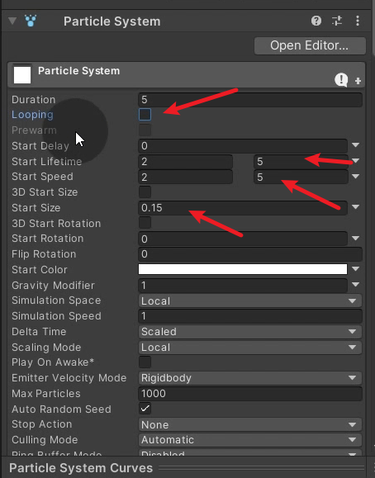Click the Start Speed label
This screenshot has width=375, height=478.
coord(42,177)
